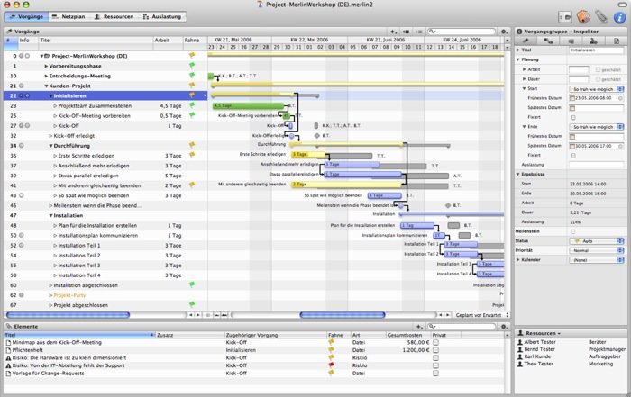631x397 pixels.
Task: Click the plus icon in Elemente header
Action: (419, 327)
